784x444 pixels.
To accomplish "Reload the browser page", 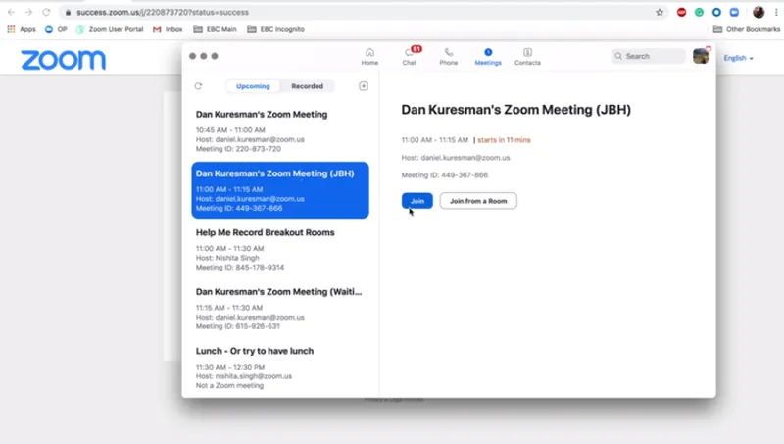I will point(46,12).
